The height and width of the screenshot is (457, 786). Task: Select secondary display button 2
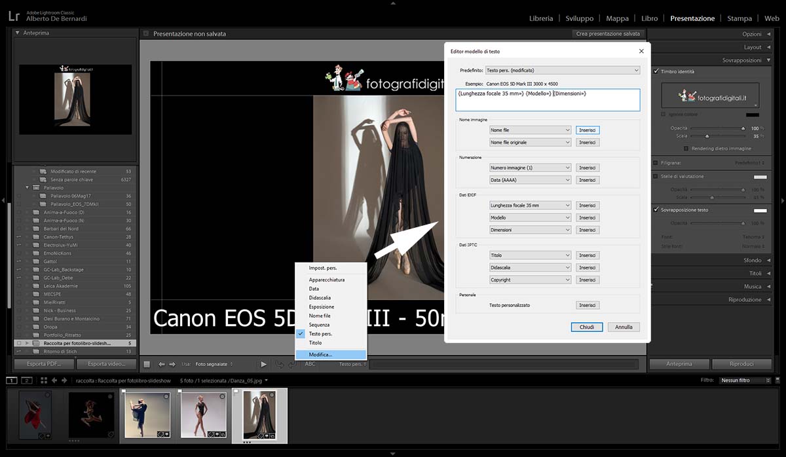tap(26, 380)
